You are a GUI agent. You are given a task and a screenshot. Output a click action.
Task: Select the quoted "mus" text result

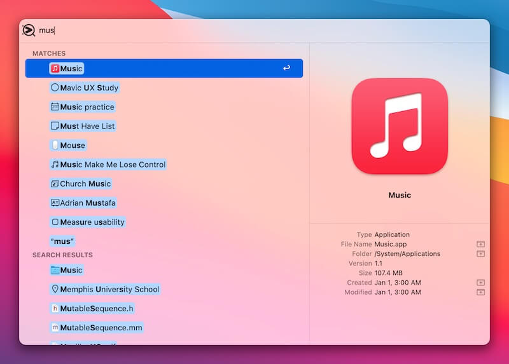tap(62, 241)
